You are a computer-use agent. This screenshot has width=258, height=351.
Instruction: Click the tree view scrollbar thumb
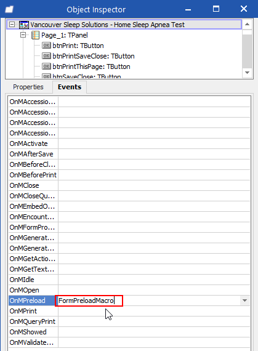pos(248,51)
